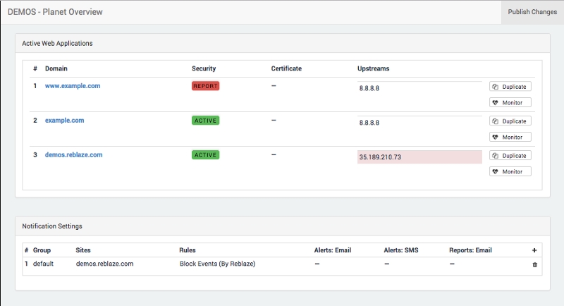Click ACTIVE badge for demos.reblaze.com
This screenshot has width=564, height=306.
(x=205, y=155)
